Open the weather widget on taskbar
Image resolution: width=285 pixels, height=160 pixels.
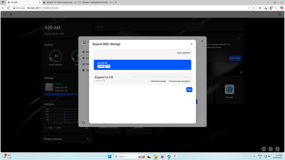(7, 156)
